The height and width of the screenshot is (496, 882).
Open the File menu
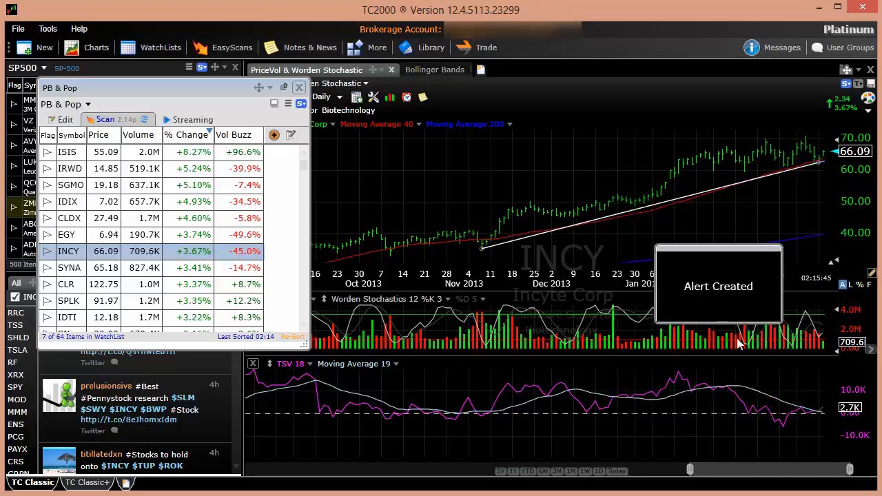(18, 29)
